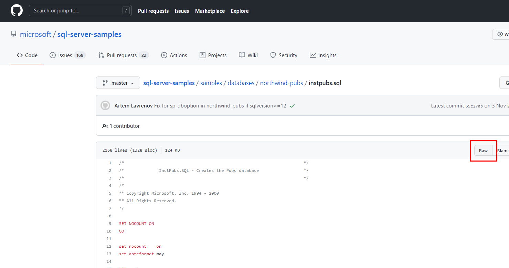Open the commit message Fix for sp_dboption
The image size is (509, 268).
(220, 106)
